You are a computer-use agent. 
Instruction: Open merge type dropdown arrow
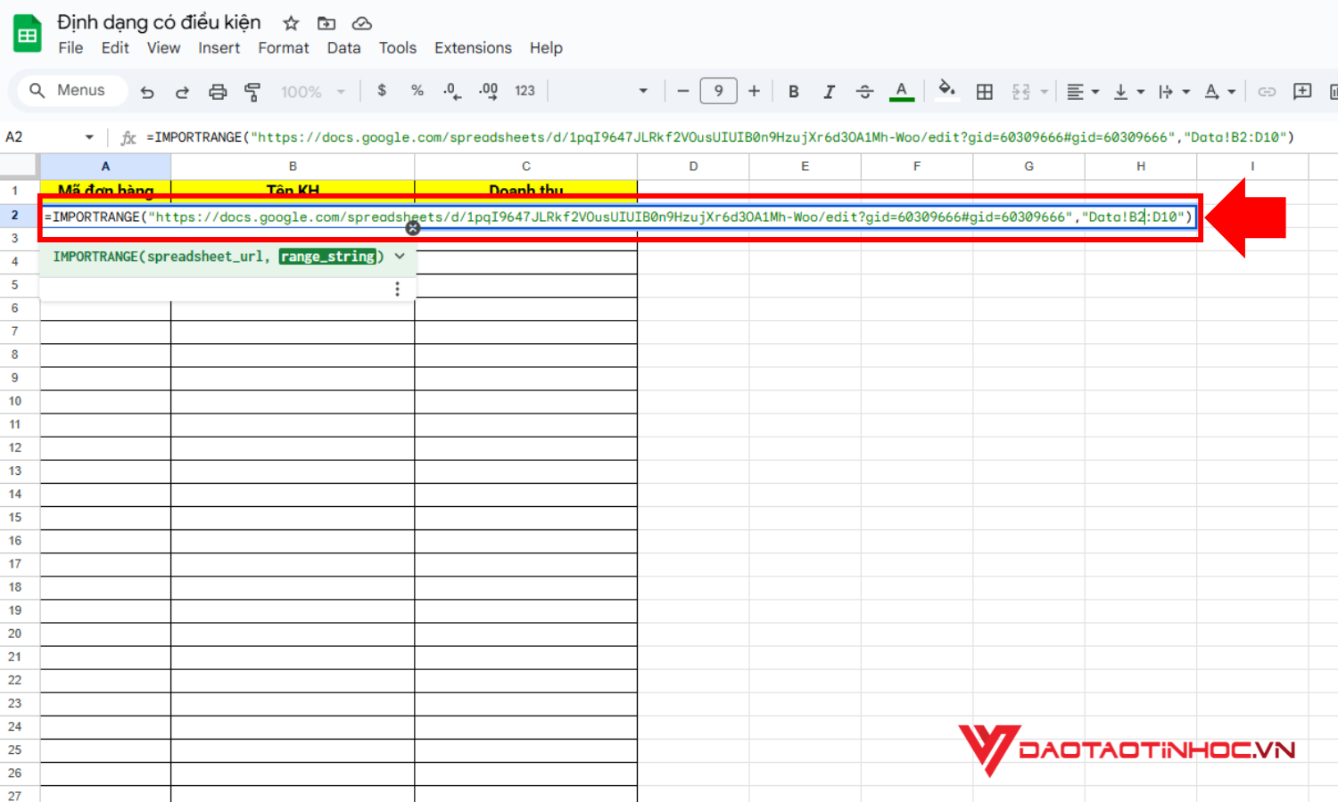point(1044,91)
